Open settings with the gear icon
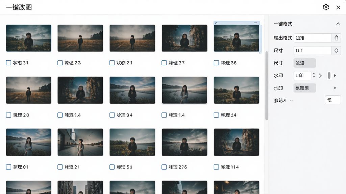This screenshot has height=194, width=346. click(326, 7)
